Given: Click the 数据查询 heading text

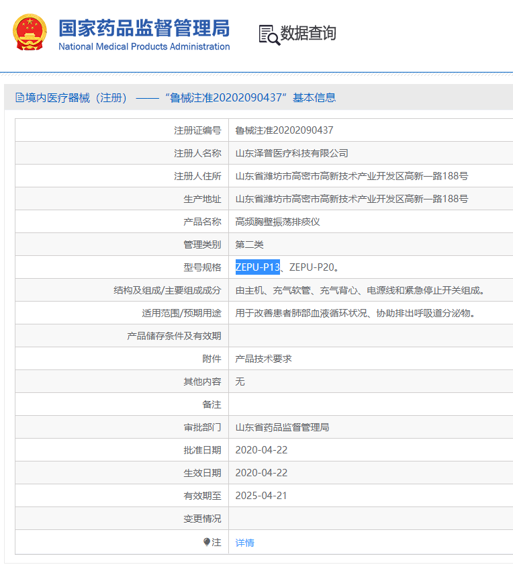Looking at the screenshot, I should pos(308,34).
